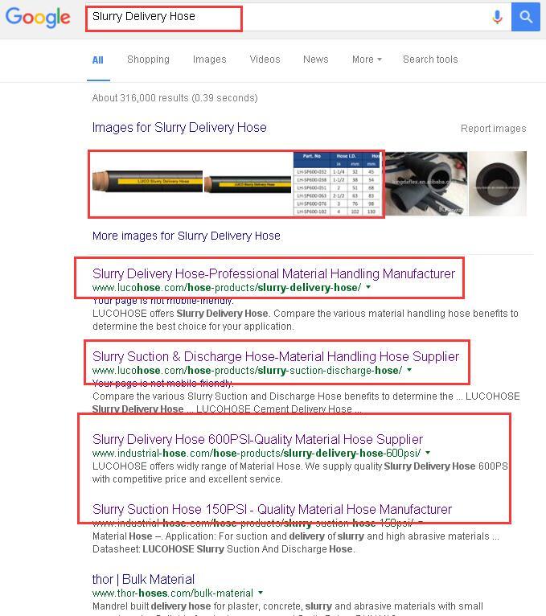The height and width of the screenshot is (616, 546).
Task: Click the microphone voice search icon
Action: (x=497, y=17)
